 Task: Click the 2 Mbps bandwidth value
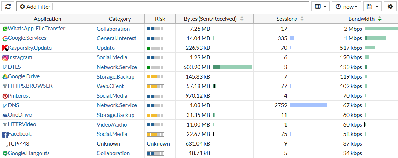353,29
